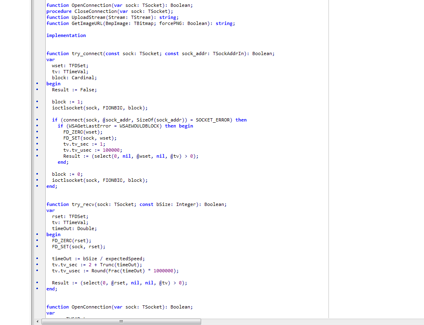The width and height of the screenshot is (424, 325).
Task: Click gutter dot beside the '@rset' select line
Action: [x=37, y=283]
